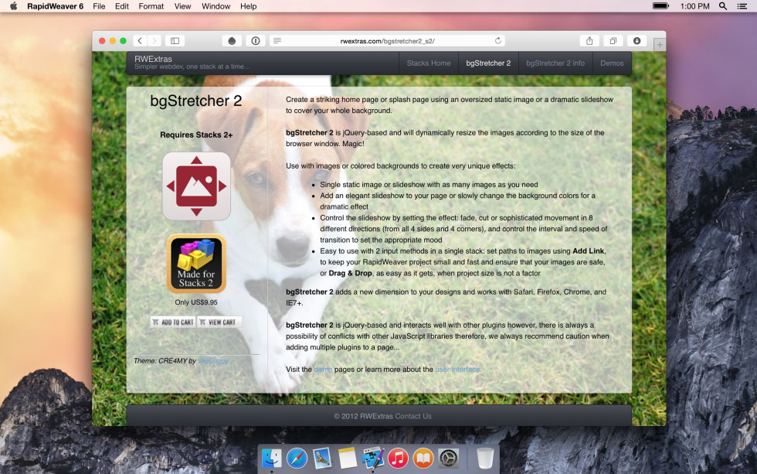The height and width of the screenshot is (474, 757).
Task: Open the Window menu
Action: coord(216,6)
